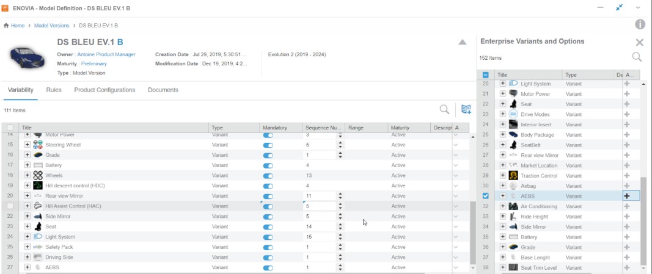Sort by Type column in right panel
Image resolution: width=652 pixels, height=274 pixels.
(x=571, y=75)
